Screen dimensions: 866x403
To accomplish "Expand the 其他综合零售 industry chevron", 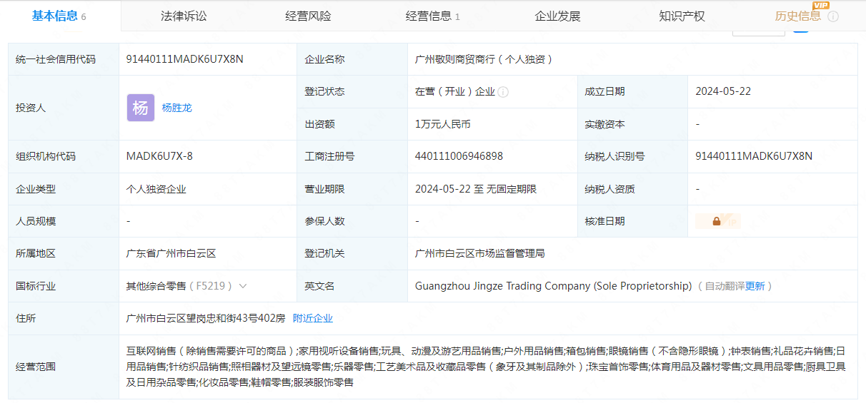I will (243, 286).
